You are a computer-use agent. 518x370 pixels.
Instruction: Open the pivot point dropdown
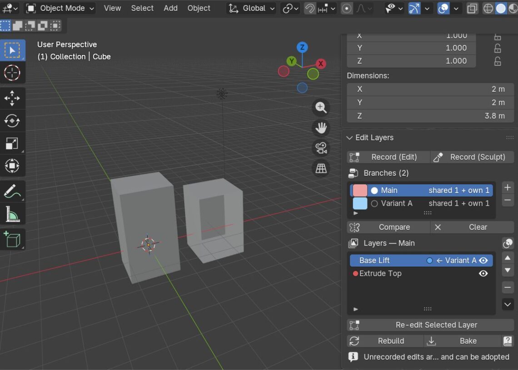290,8
